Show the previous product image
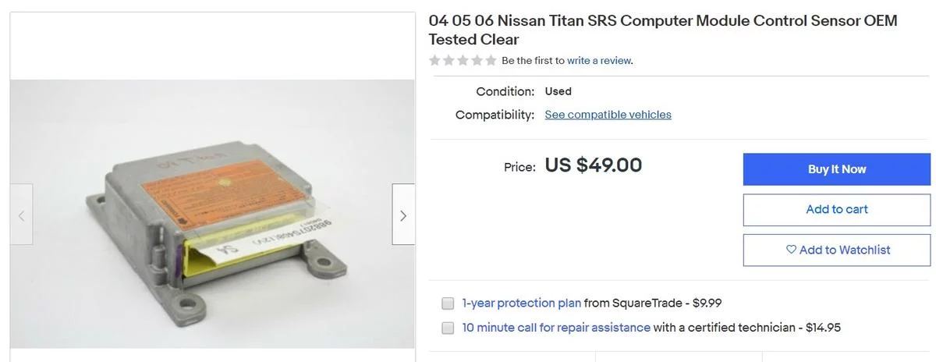The height and width of the screenshot is (362, 936). pos(21,215)
